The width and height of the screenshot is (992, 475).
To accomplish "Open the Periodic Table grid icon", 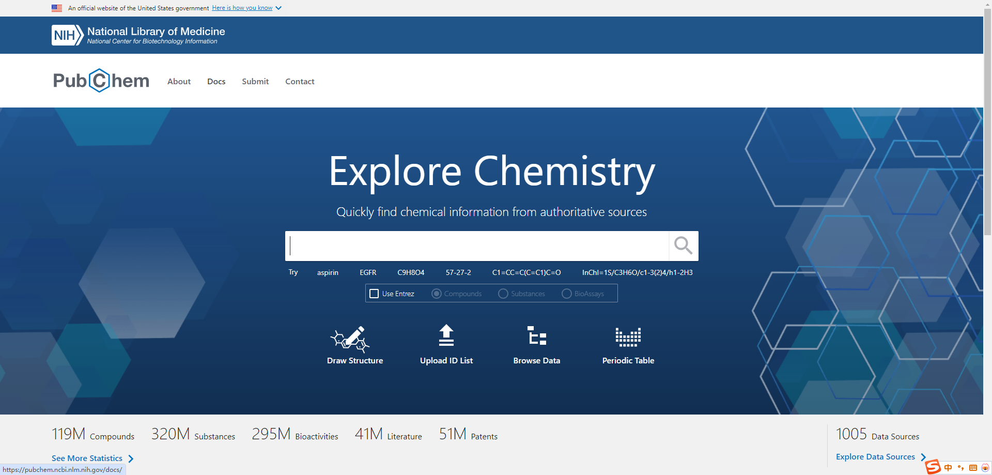I will (628, 337).
